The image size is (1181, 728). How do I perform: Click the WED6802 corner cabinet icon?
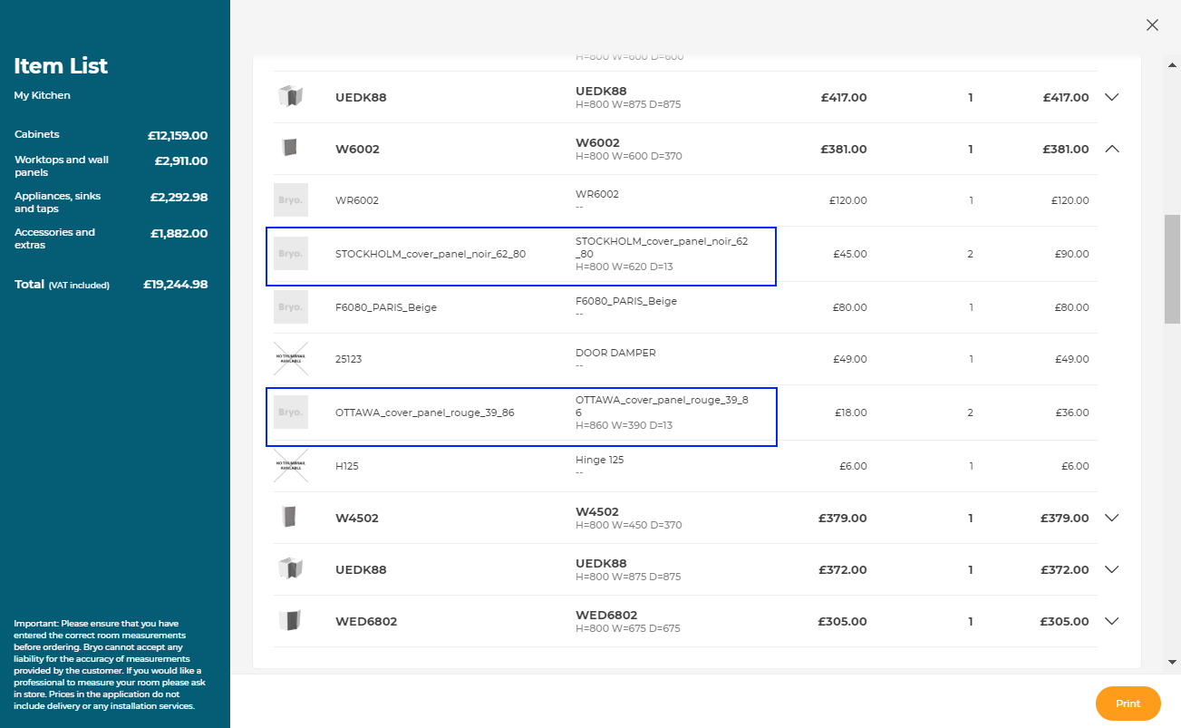[290, 621]
